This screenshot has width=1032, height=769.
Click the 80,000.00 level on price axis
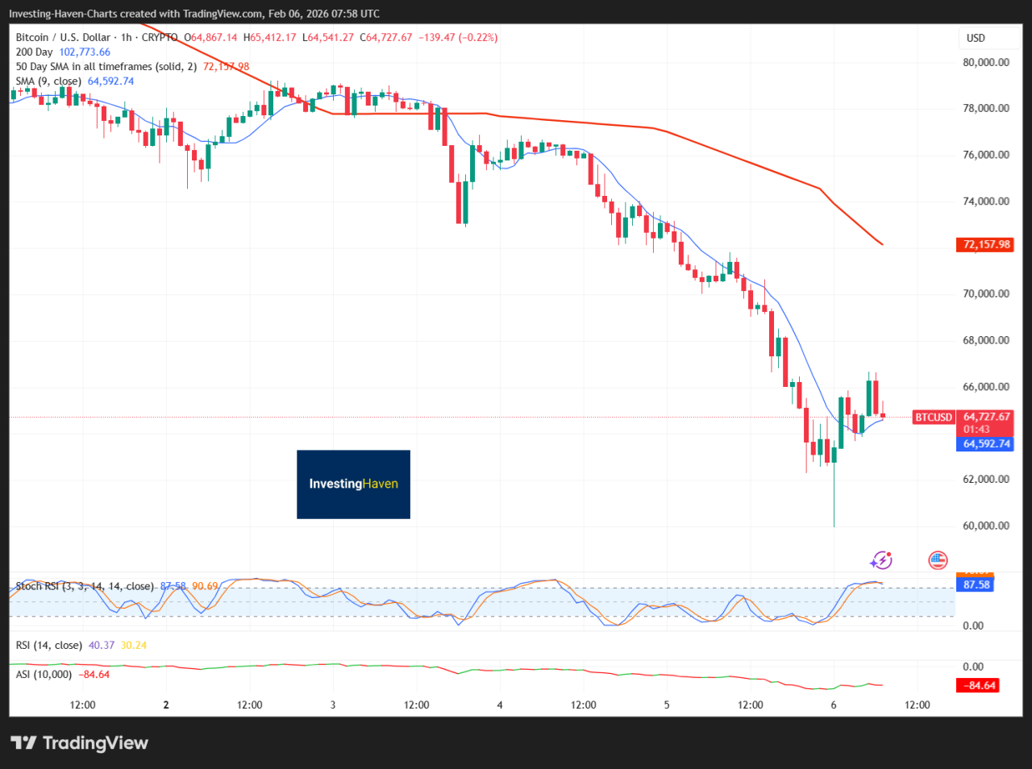click(986, 62)
